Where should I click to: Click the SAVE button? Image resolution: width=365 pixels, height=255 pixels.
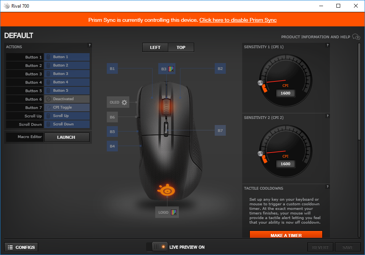(x=348, y=247)
